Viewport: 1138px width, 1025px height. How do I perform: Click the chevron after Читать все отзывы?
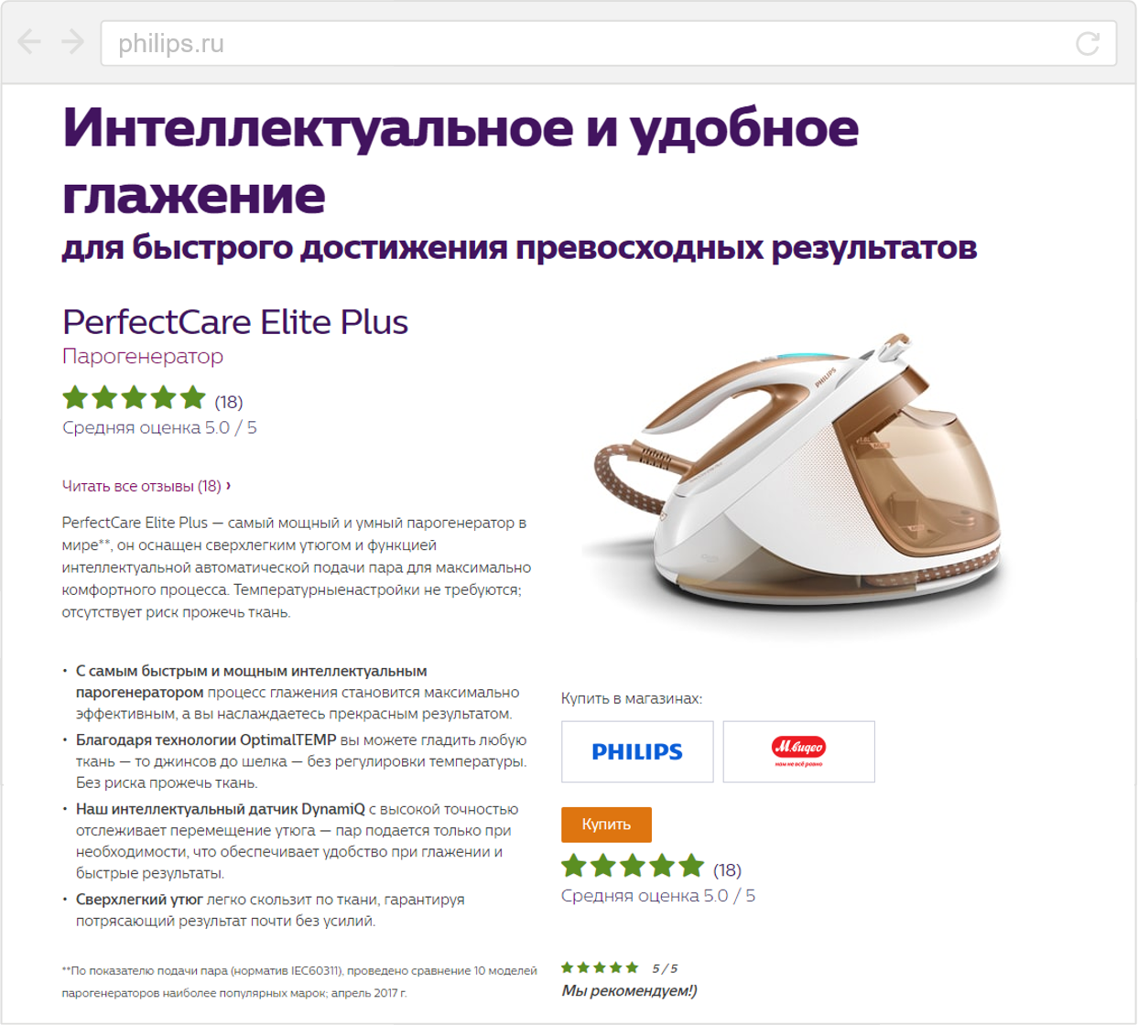[228, 486]
